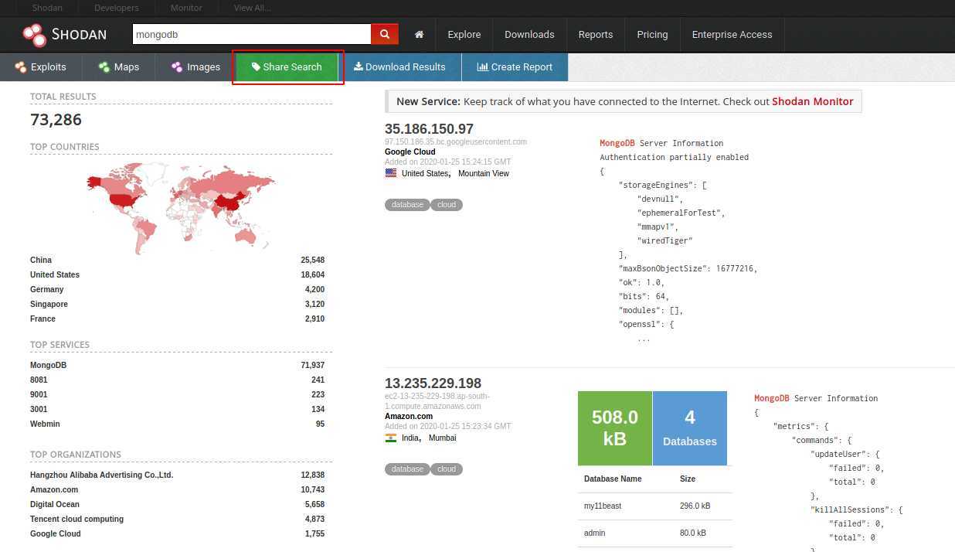Filter results by China
The width and height of the screenshot is (955, 552).
pyautogui.click(x=41, y=260)
